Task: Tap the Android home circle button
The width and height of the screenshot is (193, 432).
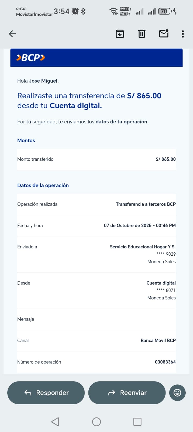Action: (96, 421)
